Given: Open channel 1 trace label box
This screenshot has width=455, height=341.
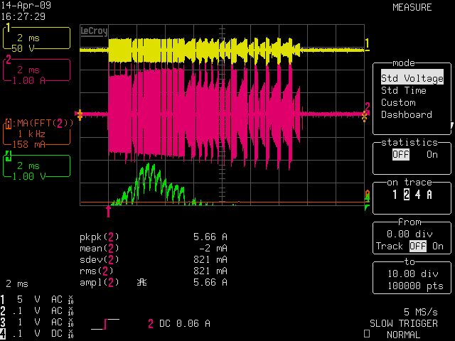Looking at the screenshot, I should (36, 38).
